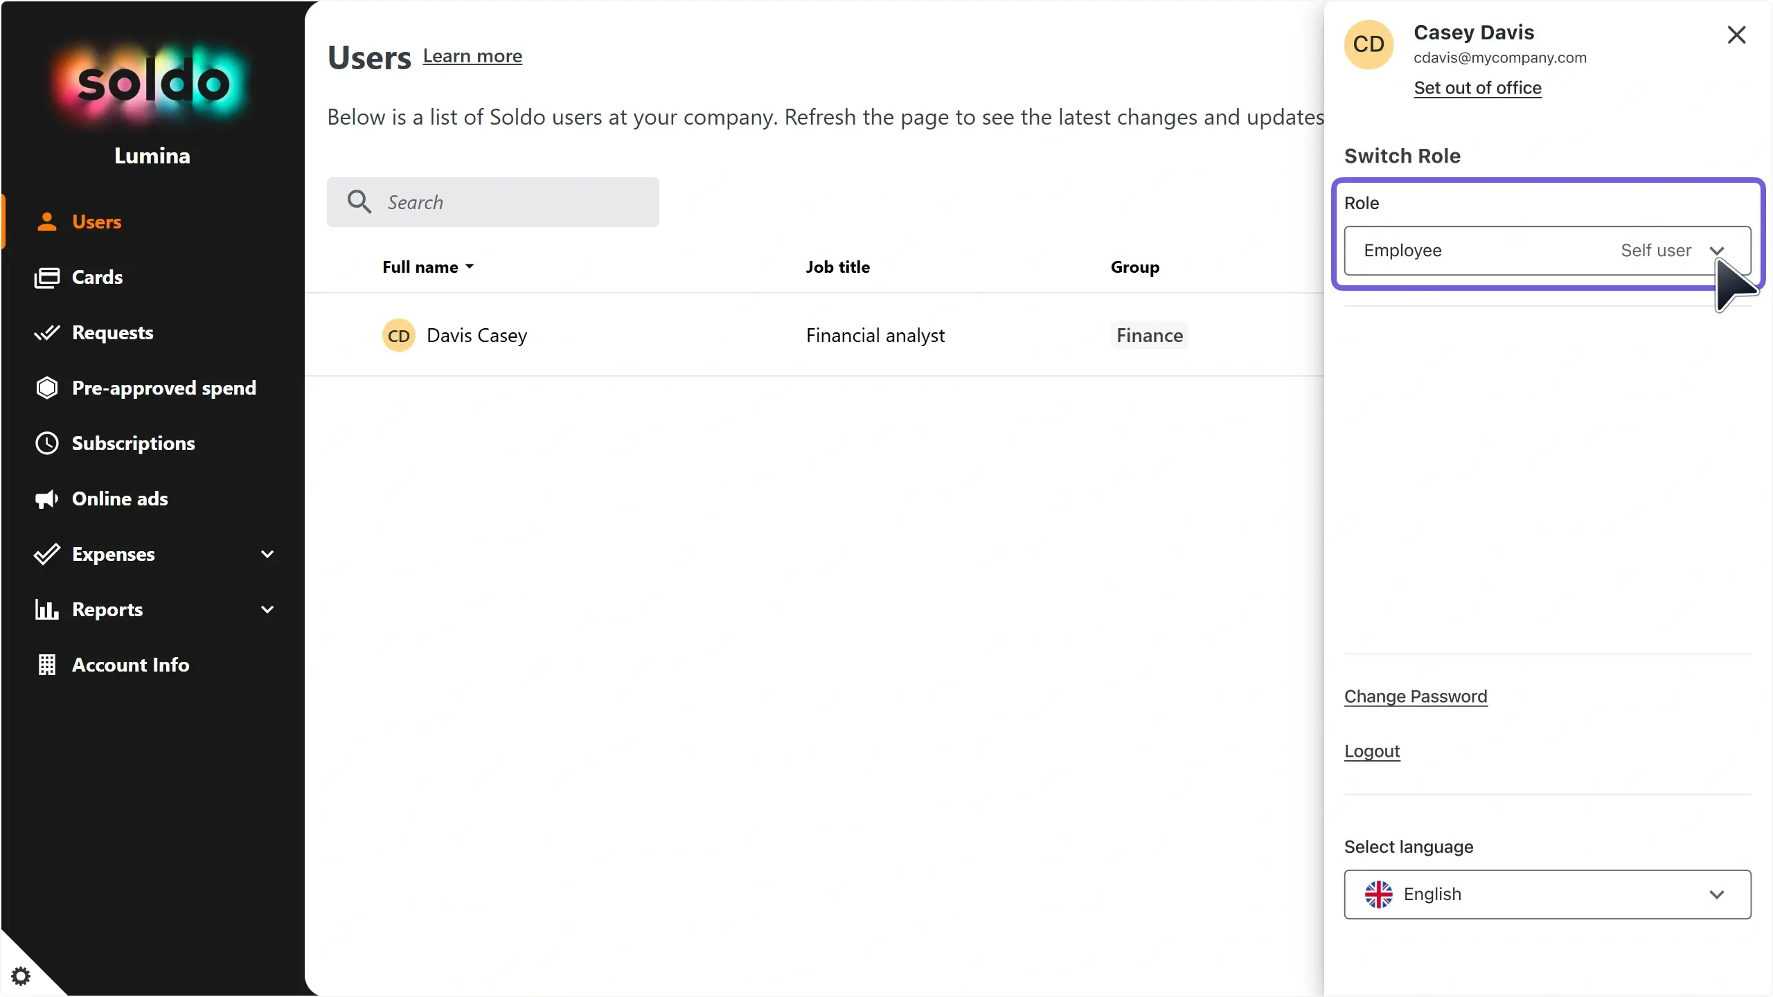Click the Pre-approved spend hexagon icon

point(46,388)
